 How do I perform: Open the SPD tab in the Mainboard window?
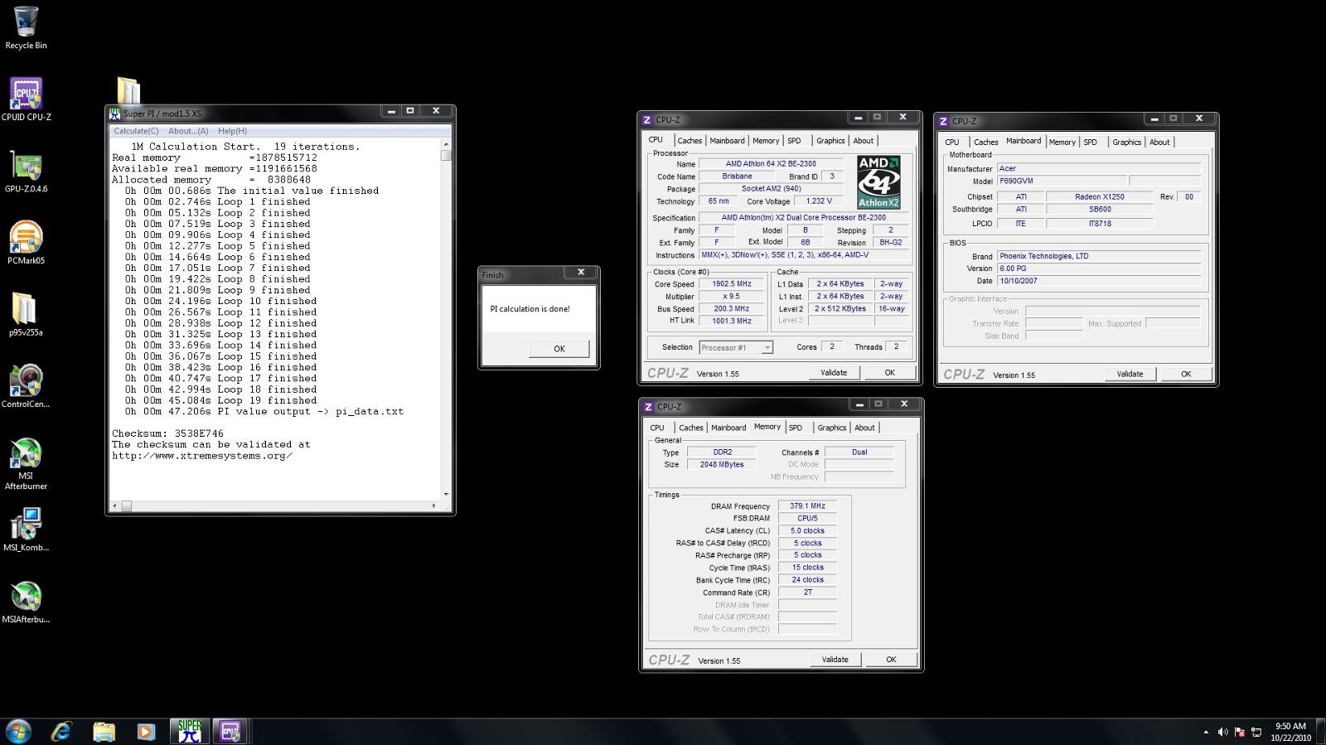tap(1091, 143)
